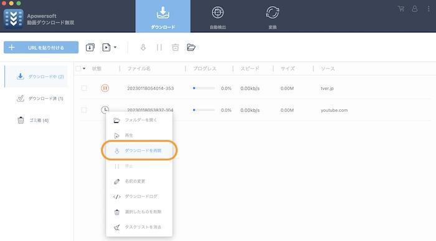Click the プログレス column header

[205, 68]
